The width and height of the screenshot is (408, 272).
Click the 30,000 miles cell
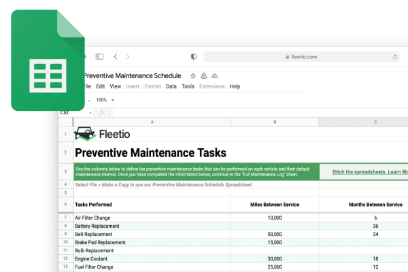pos(275,258)
